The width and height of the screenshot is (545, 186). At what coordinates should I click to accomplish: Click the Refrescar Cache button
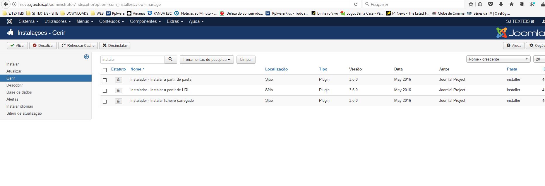coord(78,46)
